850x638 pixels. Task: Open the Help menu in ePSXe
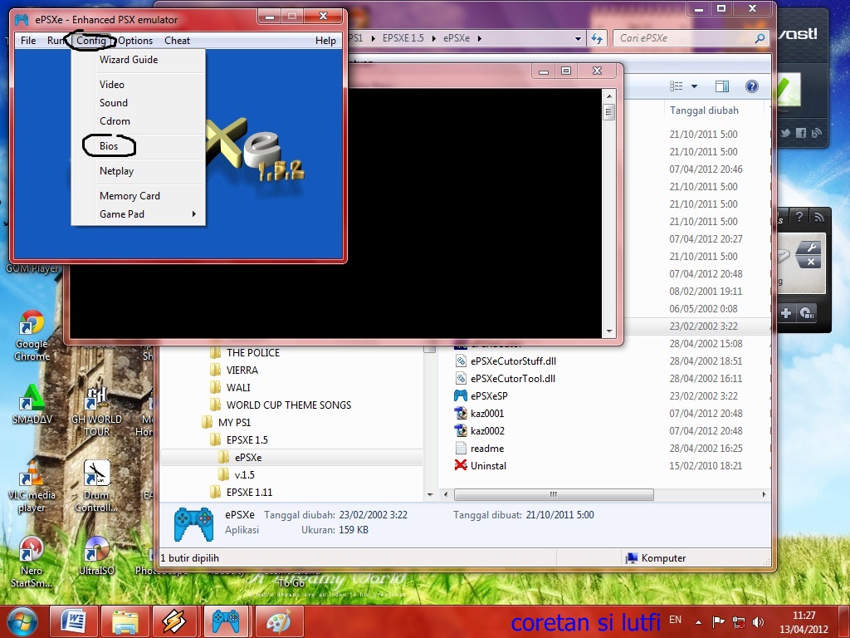coord(325,41)
